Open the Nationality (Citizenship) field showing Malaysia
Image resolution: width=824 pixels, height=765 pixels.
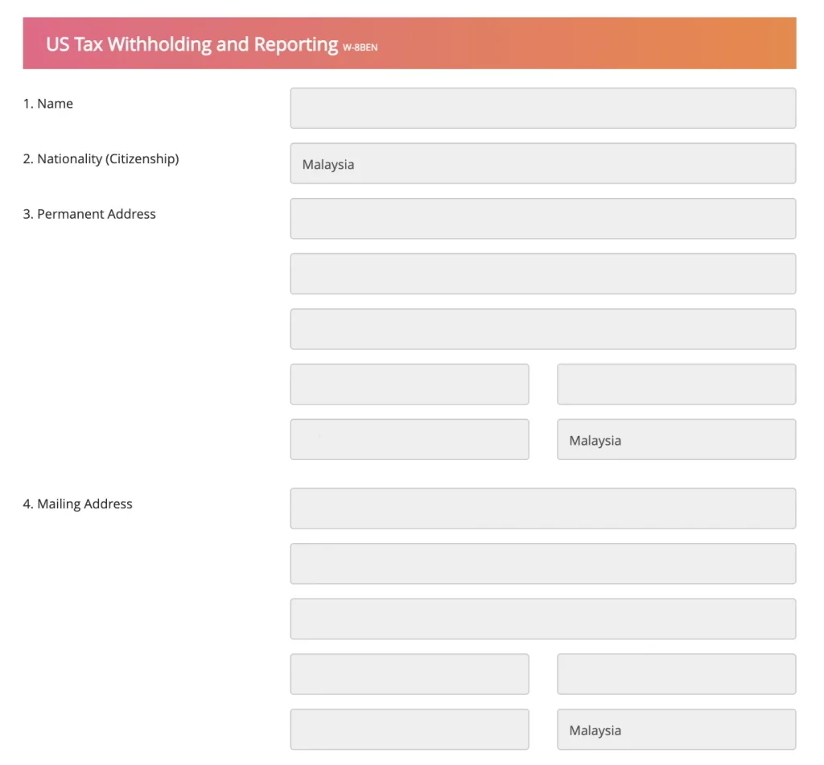click(542, 164)
